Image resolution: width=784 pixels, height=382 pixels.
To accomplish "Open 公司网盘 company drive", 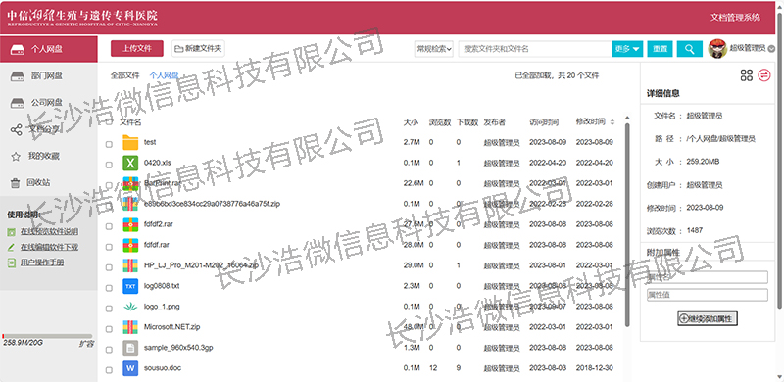I will pyautogui.click(x=46, y=103).
